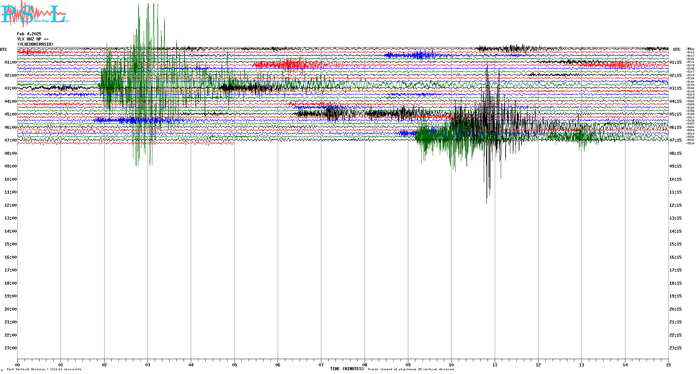The height and width of the screenshot is (374, 696).
Task: Click the -5534 count value at right
Action: tap(690, 143)
